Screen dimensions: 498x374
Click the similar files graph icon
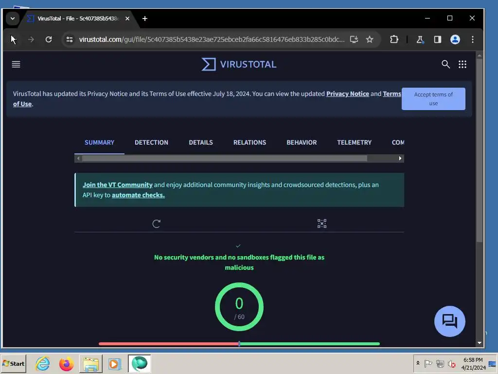point(322,224)
